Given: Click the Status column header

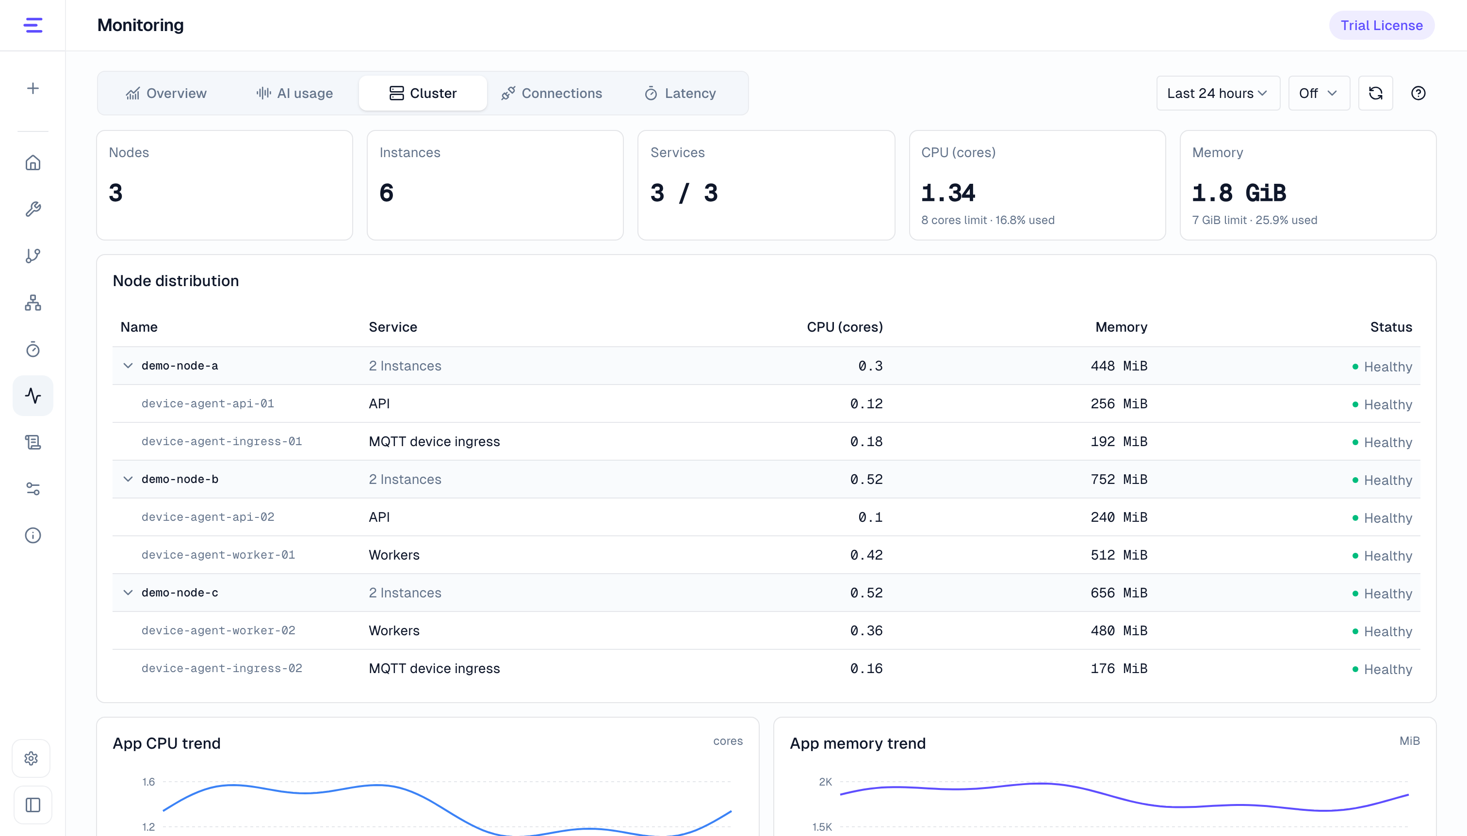Looking at the screenshot, I should 1391,327.
